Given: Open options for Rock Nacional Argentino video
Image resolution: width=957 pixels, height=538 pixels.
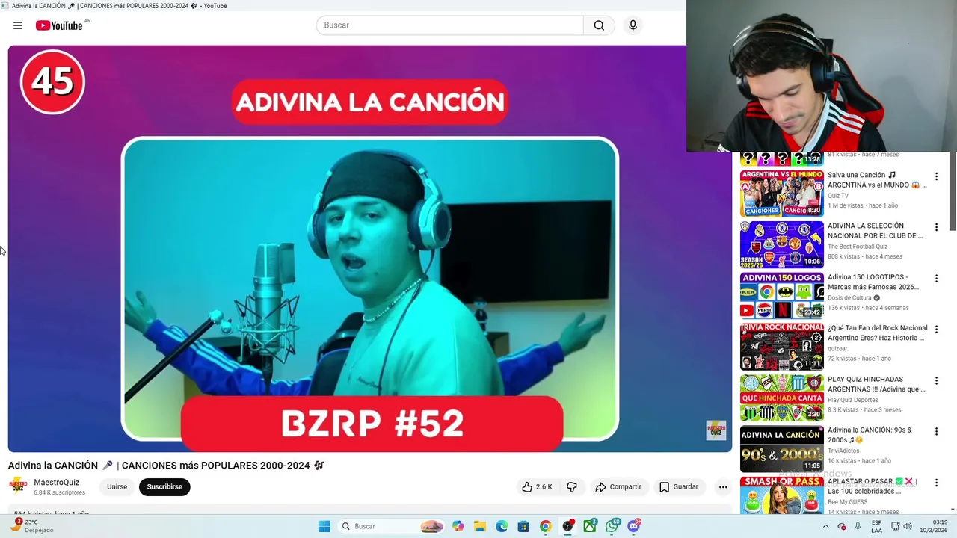Looking at the screenshot, I should pyautogui.click(x=936, y=329).
